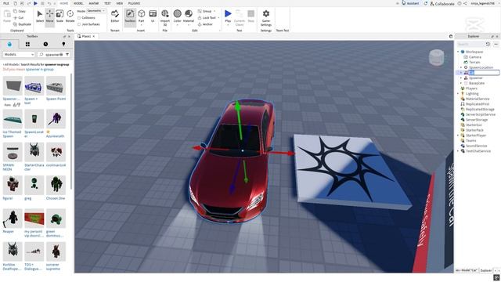The height and width of the screenshot is (282, 501).
Task: Open the Mode Geometric dropdown
Action: click(x=96, y=11)
